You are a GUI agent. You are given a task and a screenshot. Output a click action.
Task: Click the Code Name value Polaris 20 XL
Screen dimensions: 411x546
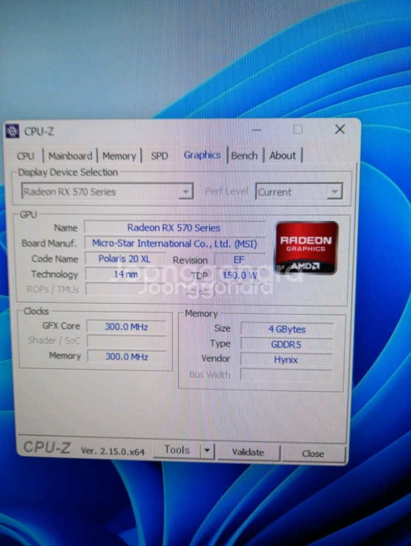[x=124, y=259]
